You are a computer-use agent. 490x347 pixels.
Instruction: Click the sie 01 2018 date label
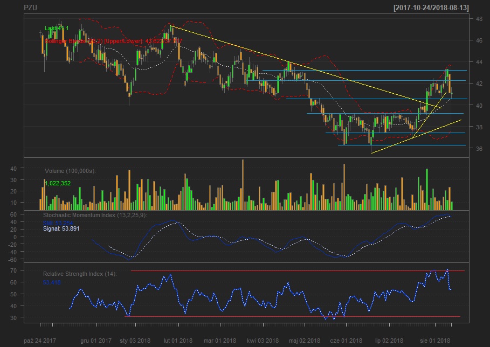[435, 341]
